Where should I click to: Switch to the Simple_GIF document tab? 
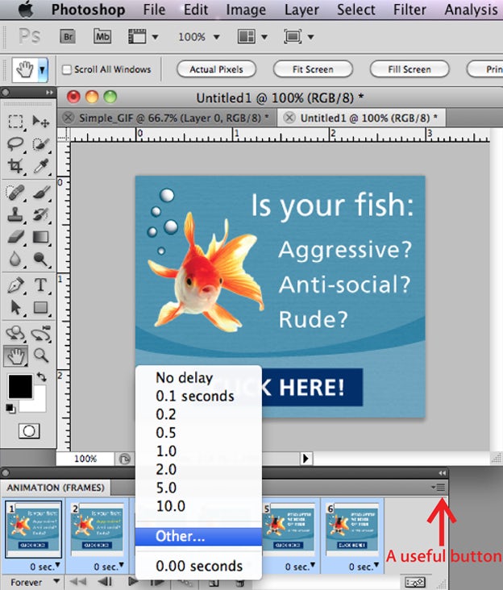point(168,118)
